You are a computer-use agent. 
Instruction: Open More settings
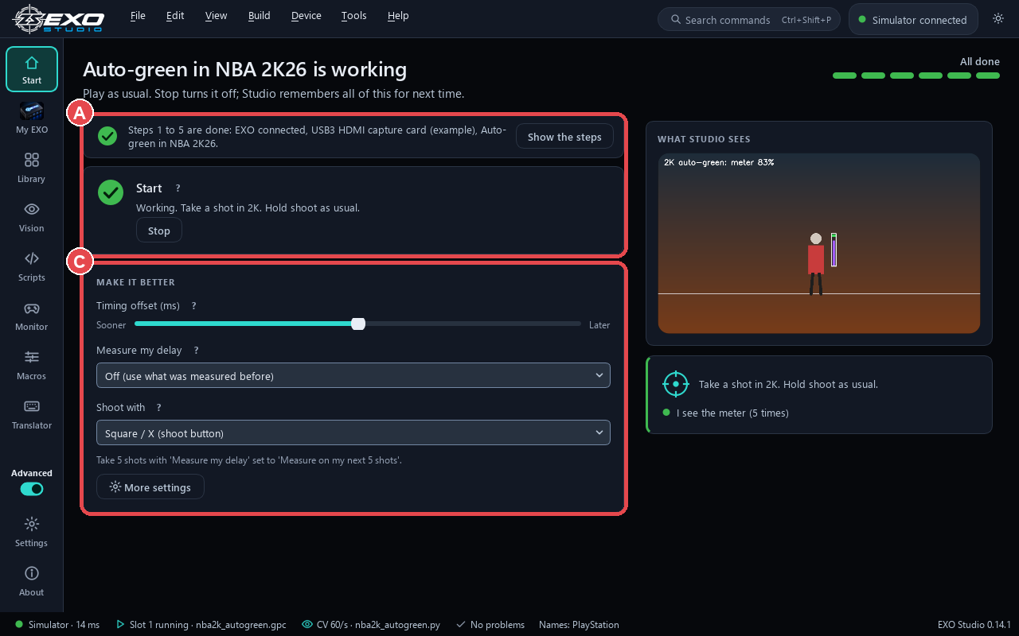pyautogui.click(x=150, y=487)
